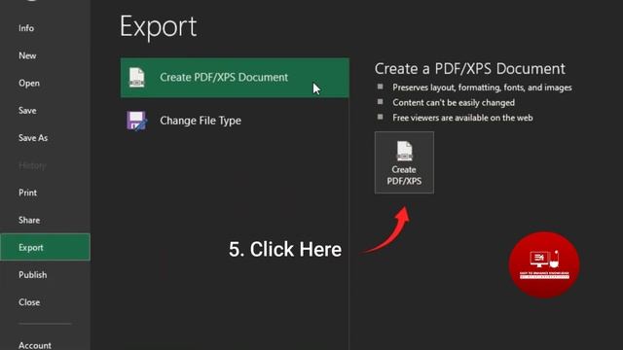Click the 'Free viewers are available on the web' text

[x=462, y=118]
